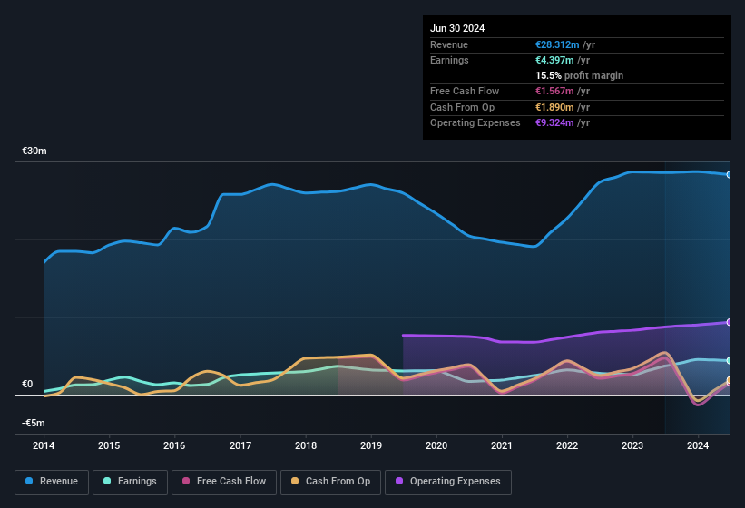The height and width of the screenshot is (508, 745).
Task: Jump to the 2020 year label
Action: click(436, 445)
